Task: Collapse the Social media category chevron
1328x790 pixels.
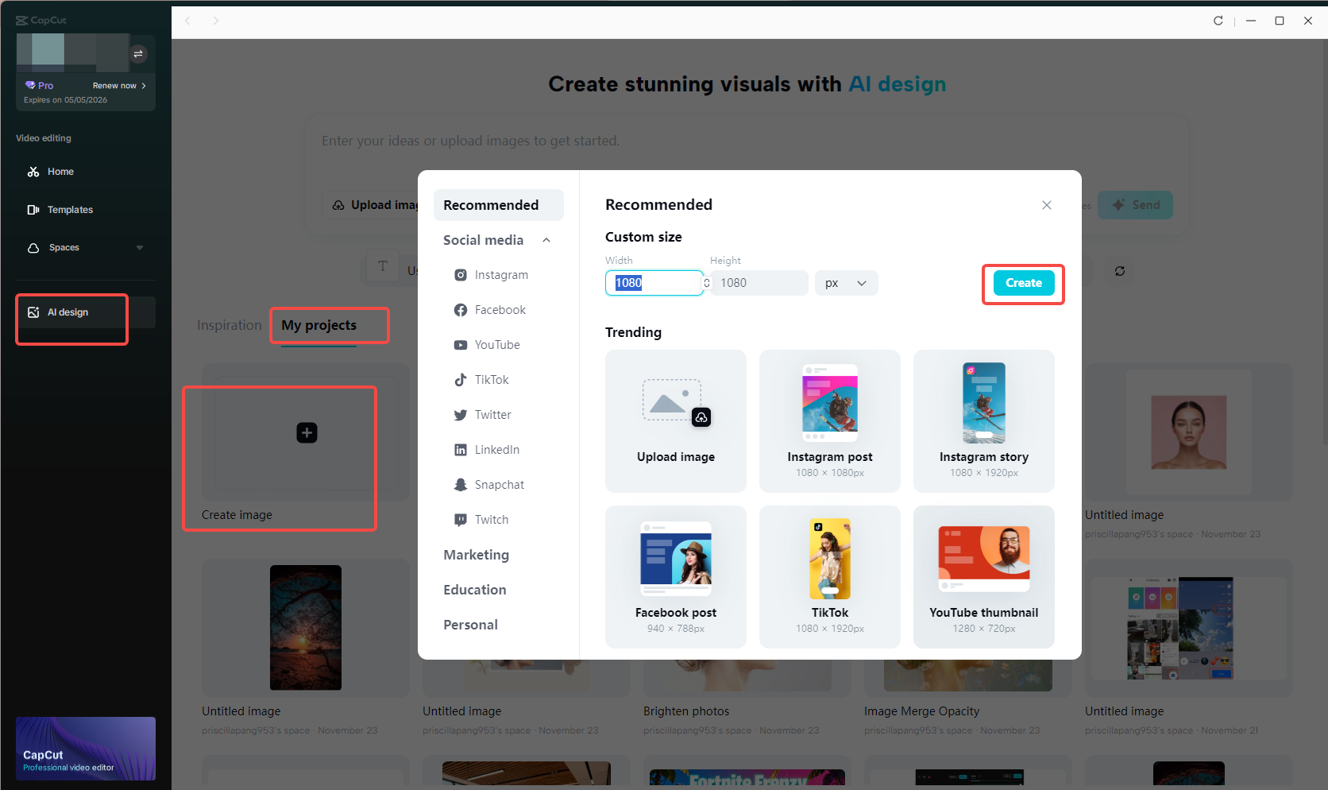Action: click(546, 239)
